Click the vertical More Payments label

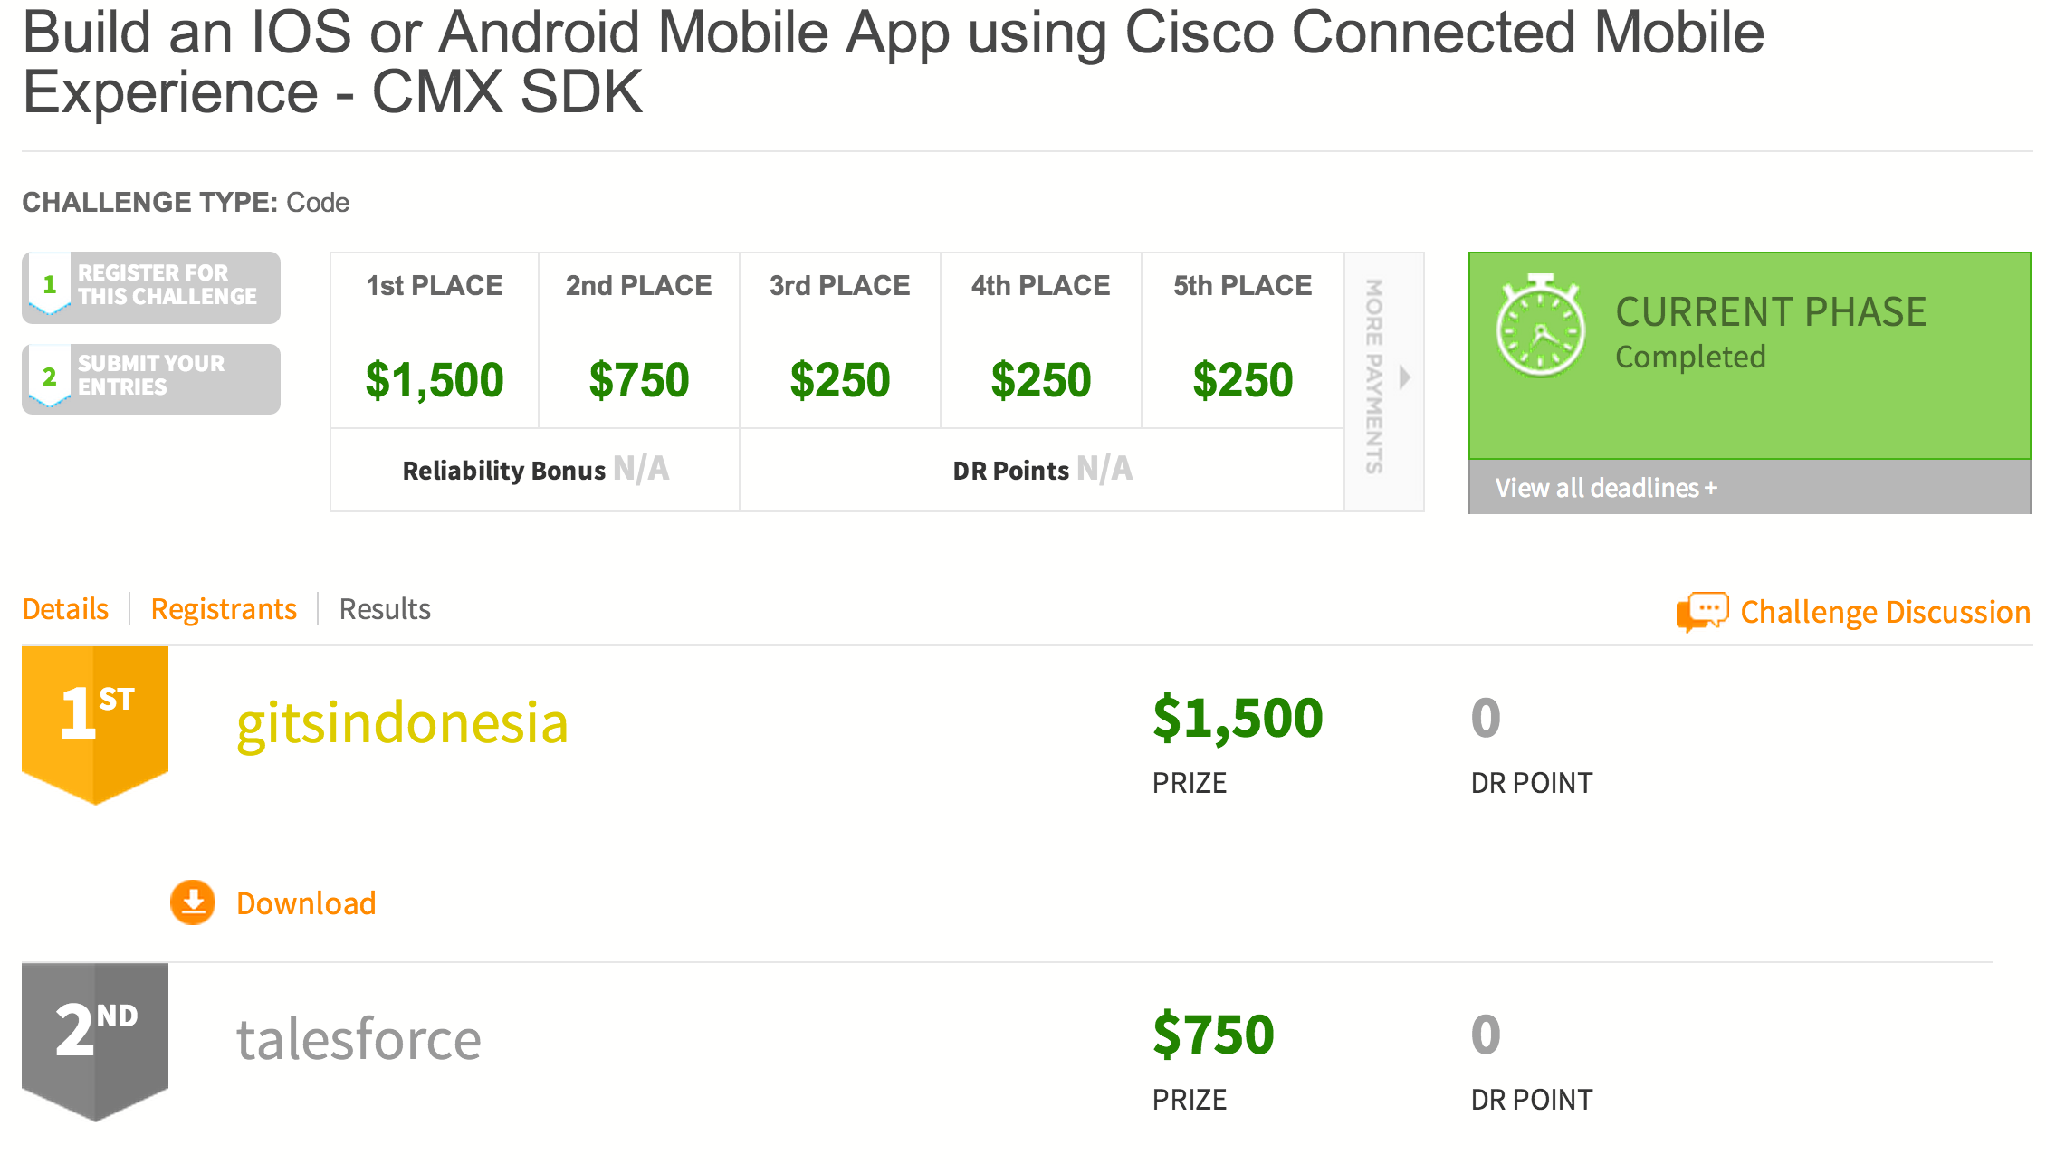point(1374,377)
